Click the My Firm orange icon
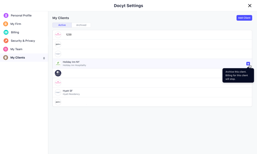 tap(6, 24)
